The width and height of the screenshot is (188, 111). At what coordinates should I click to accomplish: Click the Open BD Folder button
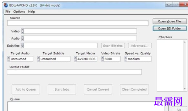[169, 29]
